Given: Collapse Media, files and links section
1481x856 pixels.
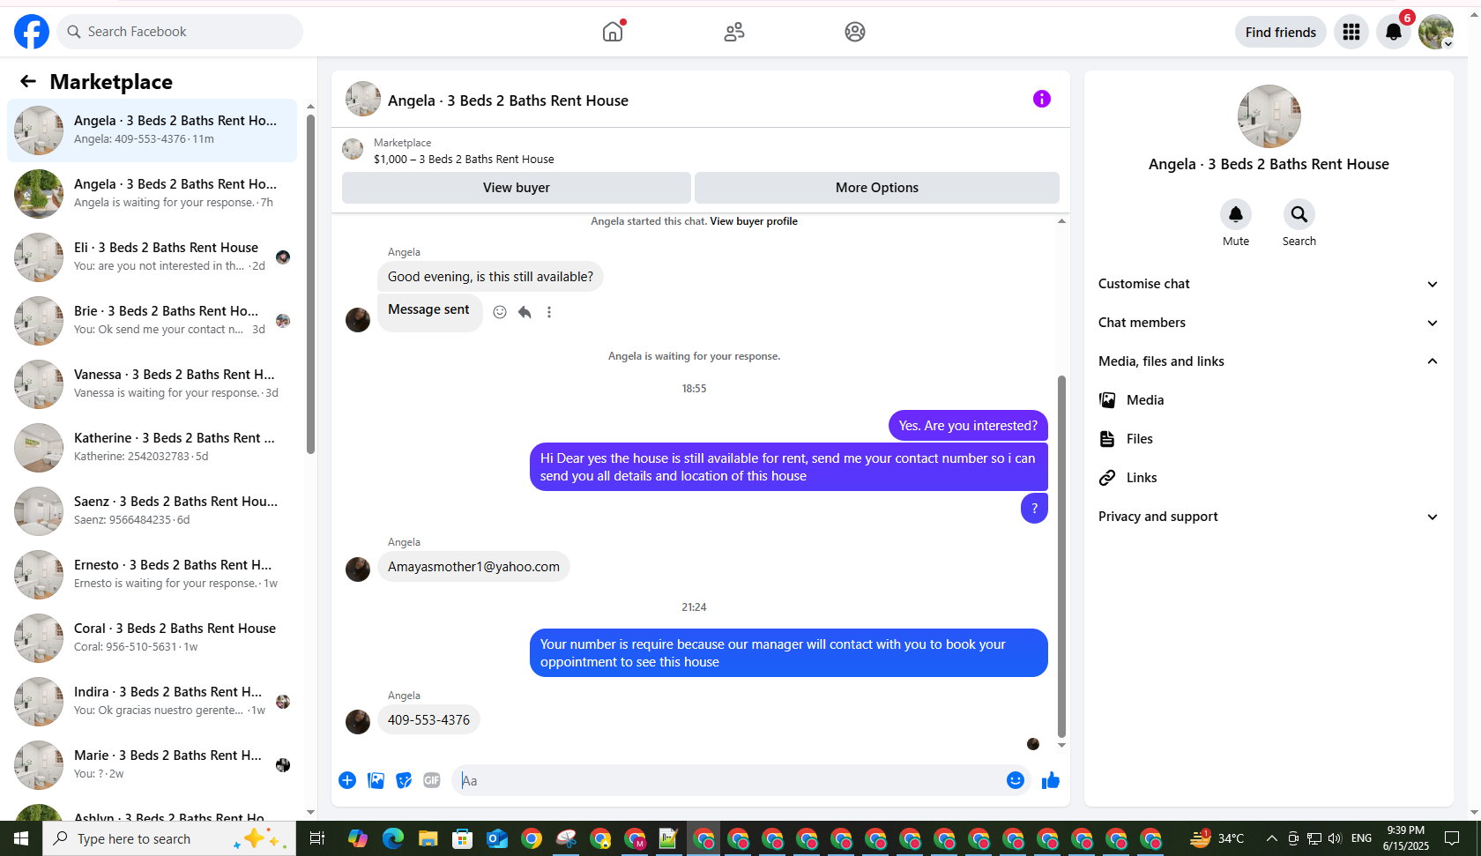Looking at the screenshot, I should point(1269,361).
